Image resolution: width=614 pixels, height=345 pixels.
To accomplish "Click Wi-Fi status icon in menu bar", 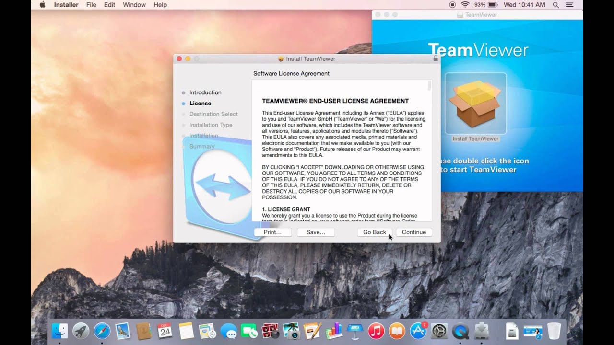I will click(465, 5).
